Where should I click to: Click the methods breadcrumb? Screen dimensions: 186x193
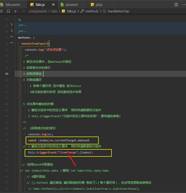(92, 11)
